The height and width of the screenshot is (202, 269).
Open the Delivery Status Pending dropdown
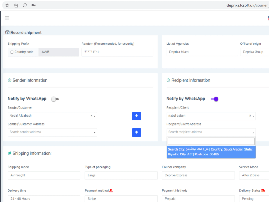tap(254, 198)
